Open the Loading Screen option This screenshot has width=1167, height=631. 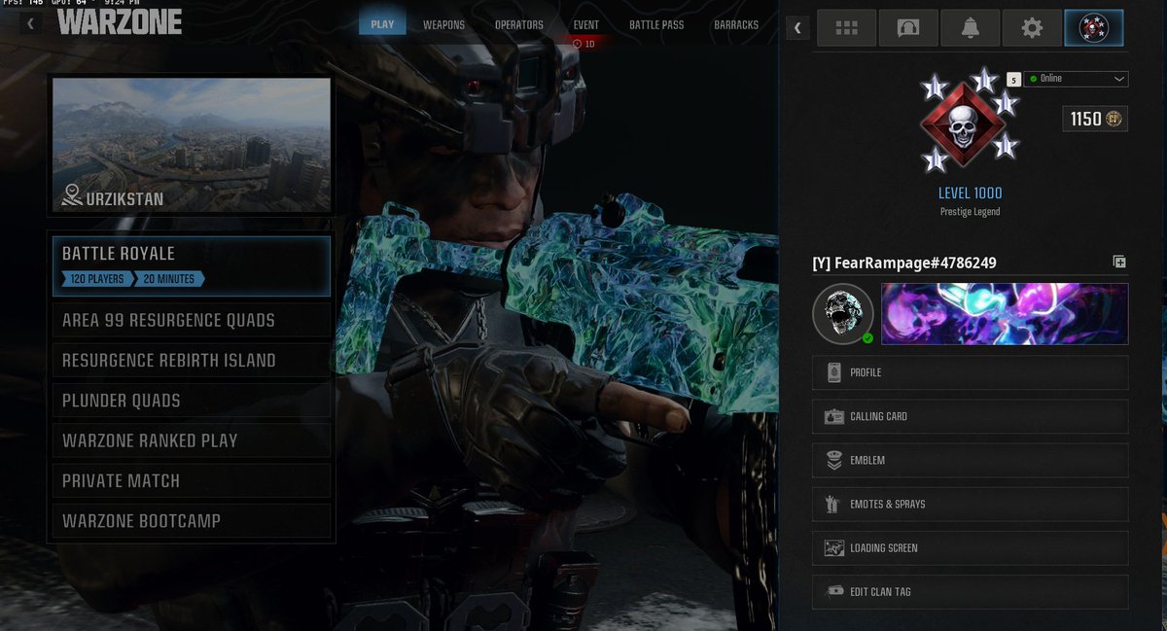[970, 547]
